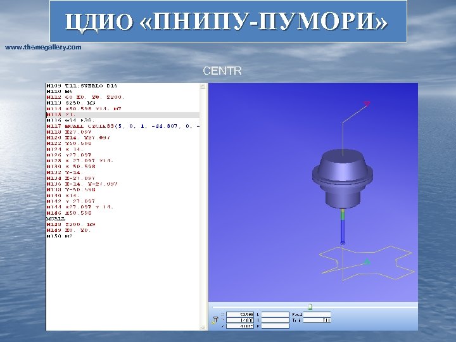This screenshot has height=342, width=456.
Task: Select line N149 X0. Y0.
Action: tap(68, 231)
